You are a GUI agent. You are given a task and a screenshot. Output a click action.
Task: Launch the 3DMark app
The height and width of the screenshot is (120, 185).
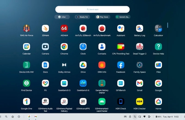tap(45, 28)
